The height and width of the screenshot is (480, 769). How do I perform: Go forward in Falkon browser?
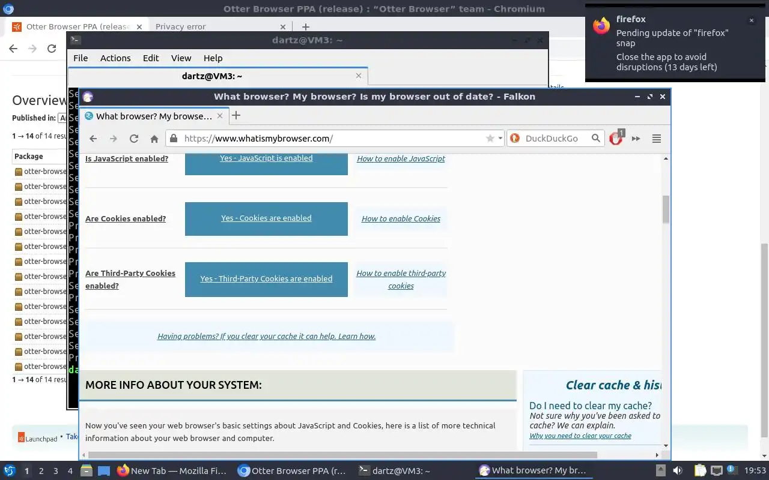[113, 139]
